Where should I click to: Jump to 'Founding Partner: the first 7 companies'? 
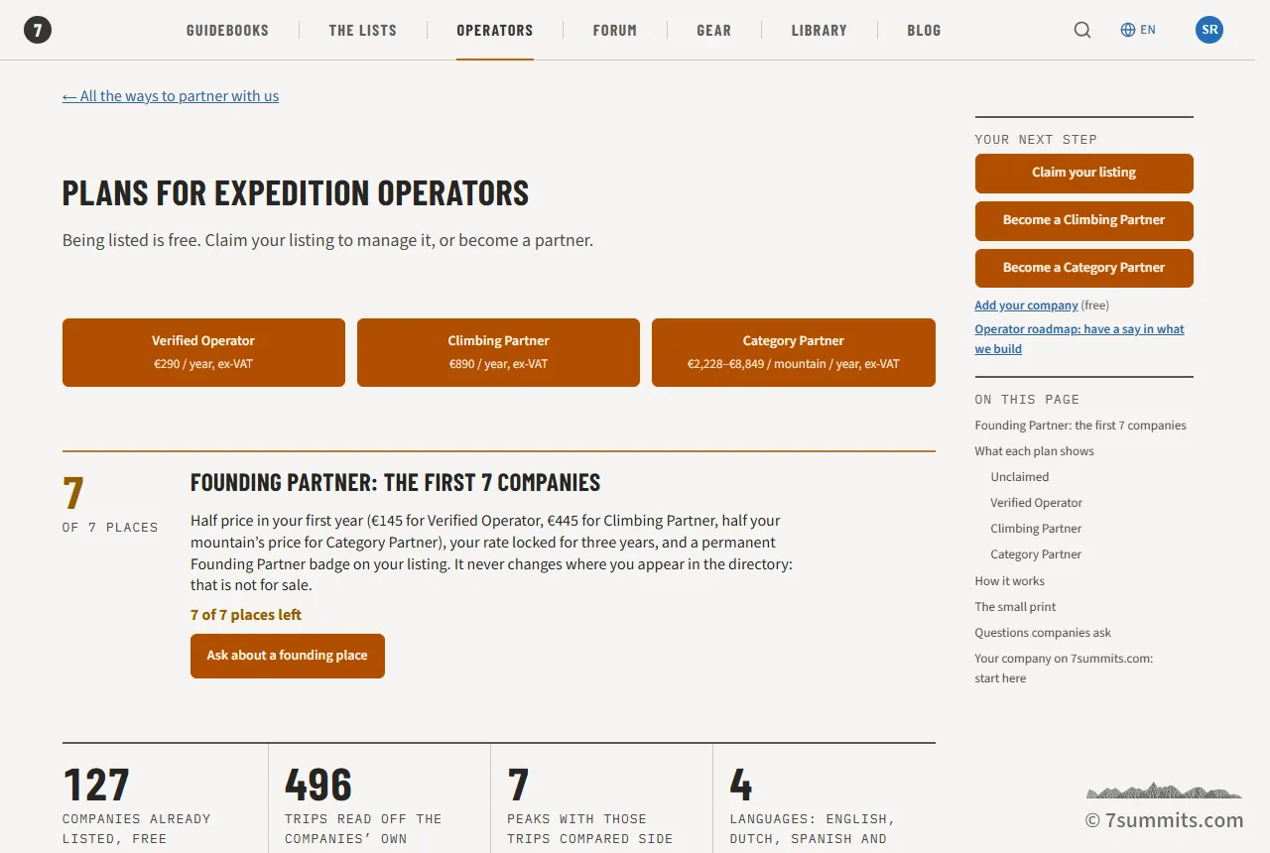coord(1080,426)
